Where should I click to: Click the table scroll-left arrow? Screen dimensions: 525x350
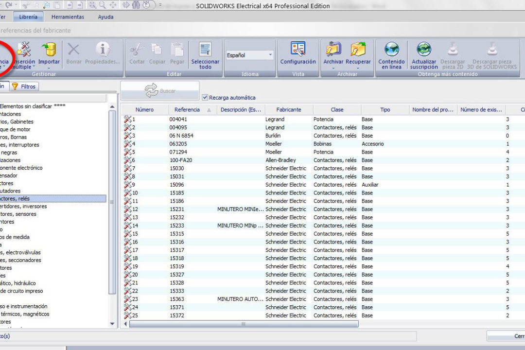point(125,324)
